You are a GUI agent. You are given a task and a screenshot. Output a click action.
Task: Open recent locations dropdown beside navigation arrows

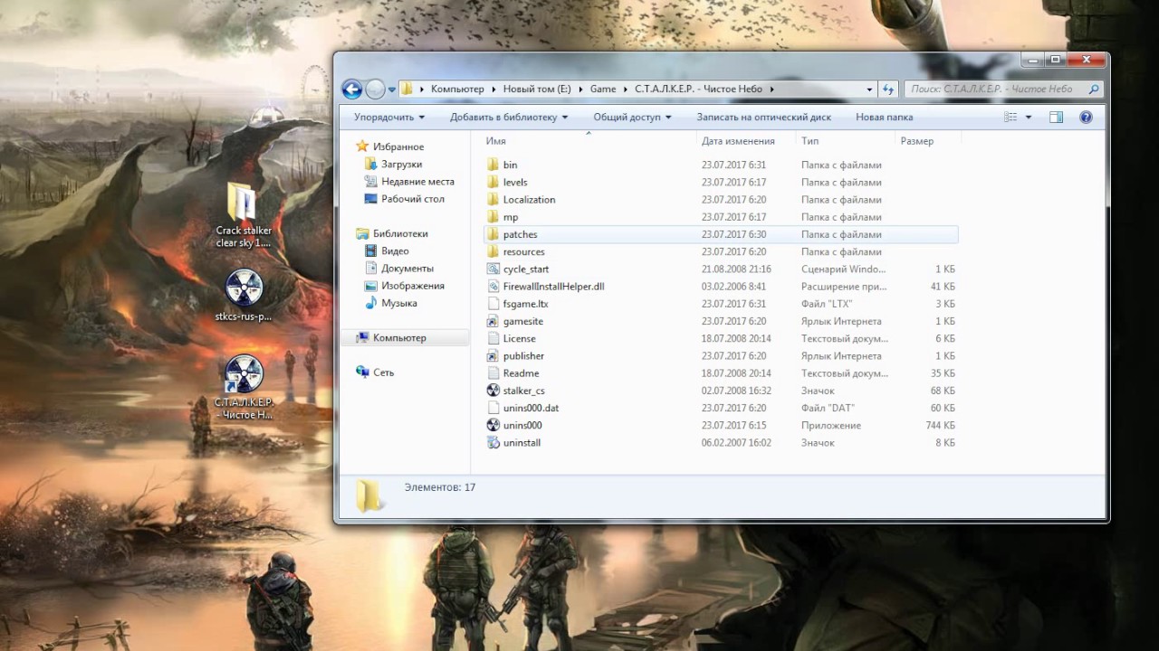(x=392, y=90)
